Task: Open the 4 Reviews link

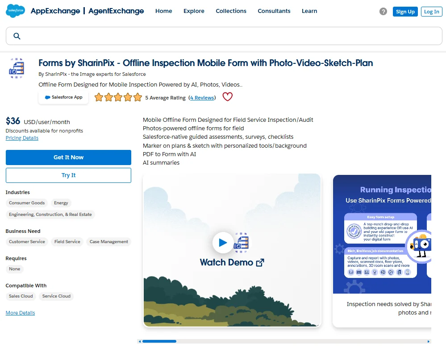Action: click(202, 98)
